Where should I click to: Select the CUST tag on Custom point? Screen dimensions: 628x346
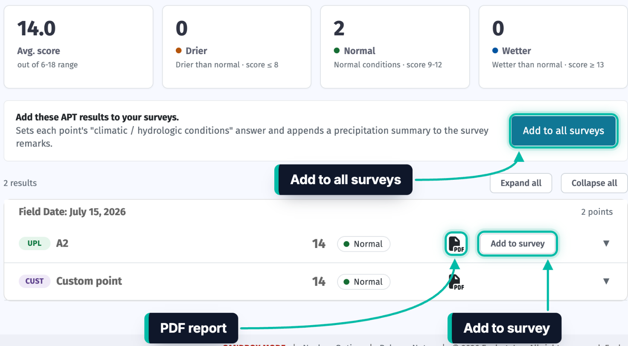(x=35, y=281)
